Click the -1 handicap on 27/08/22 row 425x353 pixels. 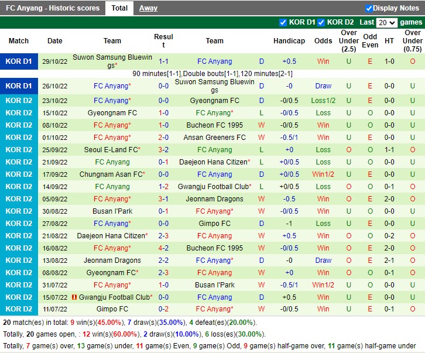(x=289, y=224)
